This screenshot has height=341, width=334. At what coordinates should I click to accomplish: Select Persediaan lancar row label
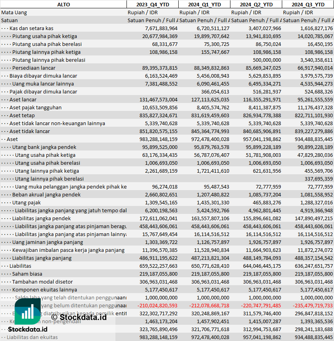[x=34, y=68]
